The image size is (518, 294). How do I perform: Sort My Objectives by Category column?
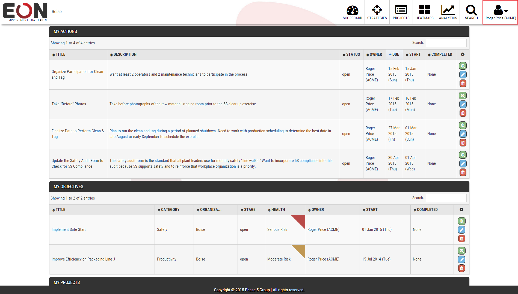coord(174,210)
